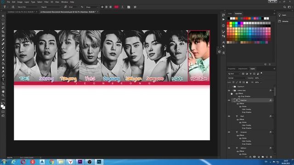Toggle layer filter on/off switch
294x165 pixels.
[x=261, y=73]
